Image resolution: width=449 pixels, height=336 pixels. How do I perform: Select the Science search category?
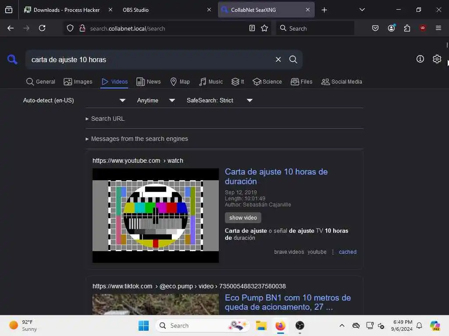pos(267,82)
